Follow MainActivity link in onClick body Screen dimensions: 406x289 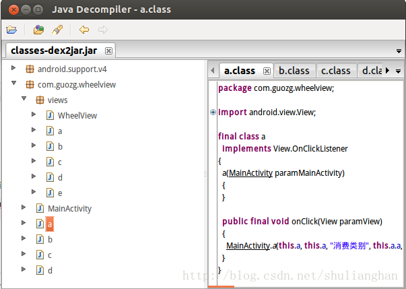coord(248,245)
